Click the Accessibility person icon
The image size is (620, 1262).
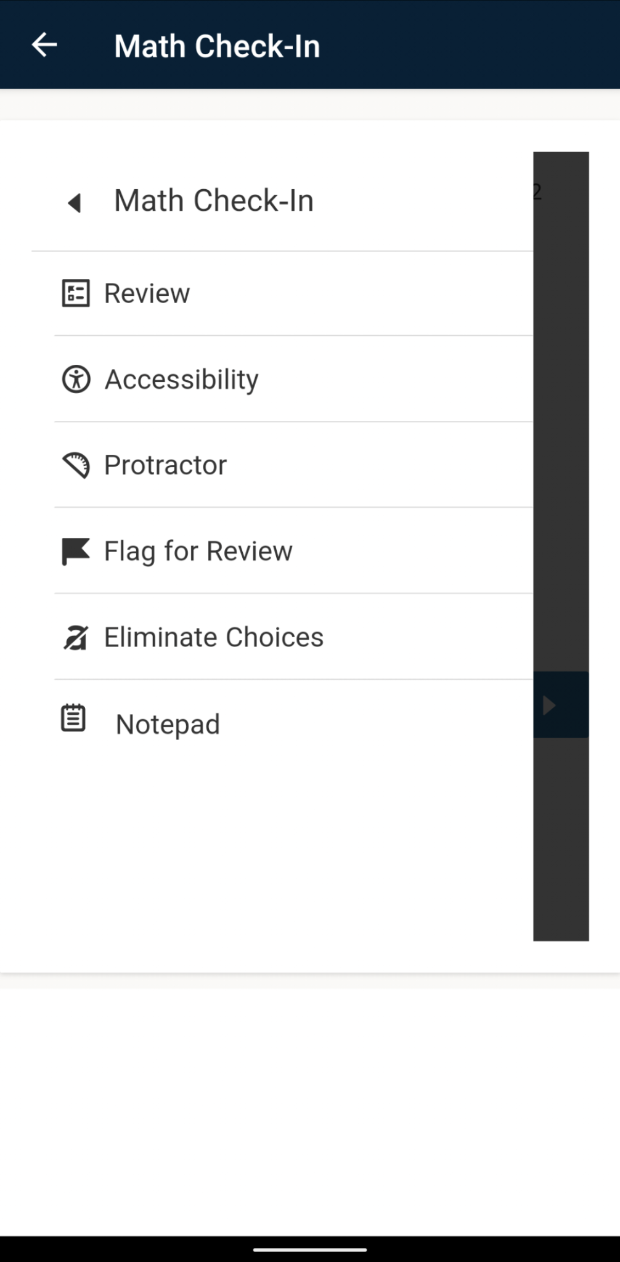click(x=76, y=379)
